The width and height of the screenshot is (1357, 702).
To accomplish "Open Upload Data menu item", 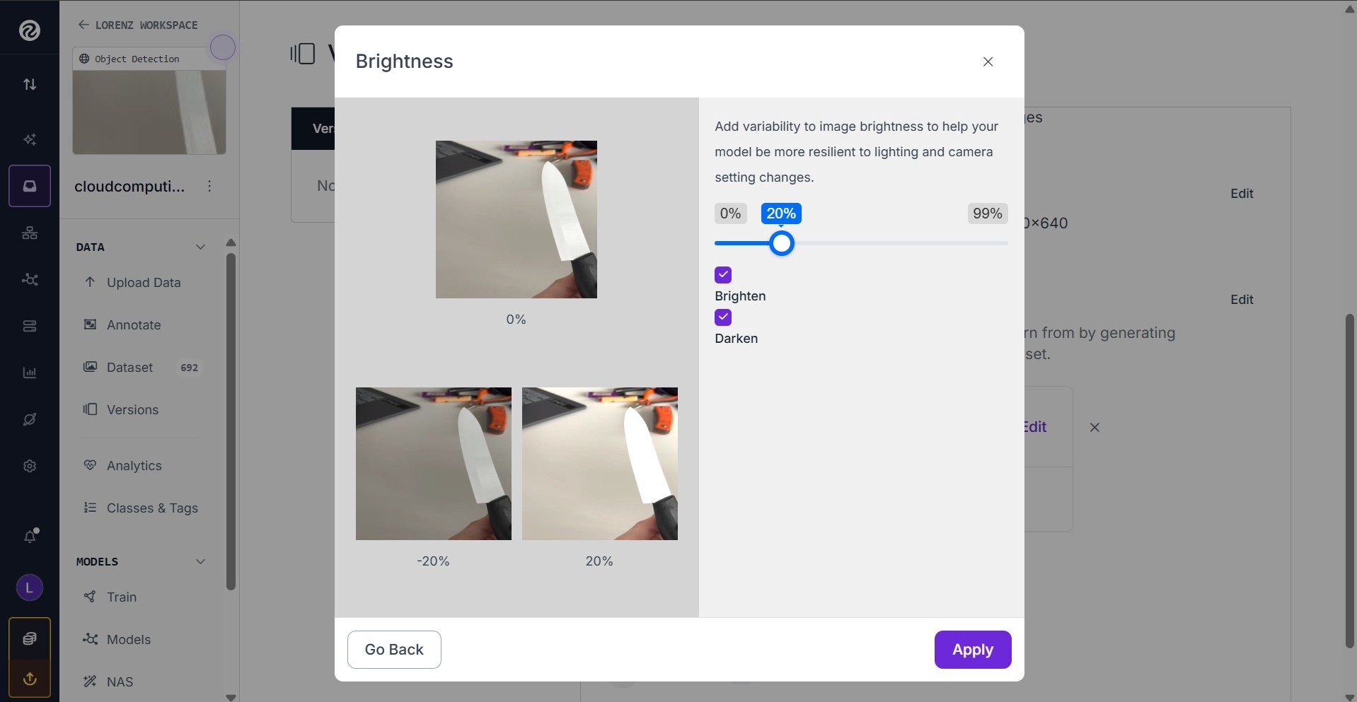I will click(x=144, y=282).
